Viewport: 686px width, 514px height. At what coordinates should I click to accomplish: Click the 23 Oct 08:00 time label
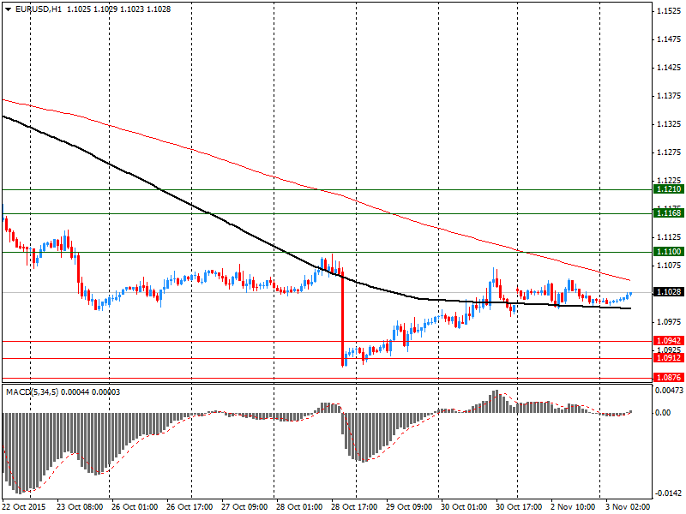click(x=80, y=507)
